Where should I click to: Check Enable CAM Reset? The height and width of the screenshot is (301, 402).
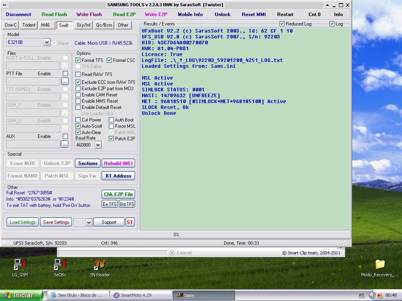coord(78,95)
